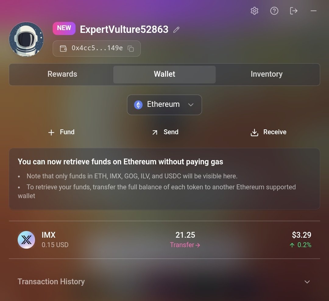The height and width of the screenshot is (301, 329).
Task: Click the logout arrow icon
Action: 294,11
